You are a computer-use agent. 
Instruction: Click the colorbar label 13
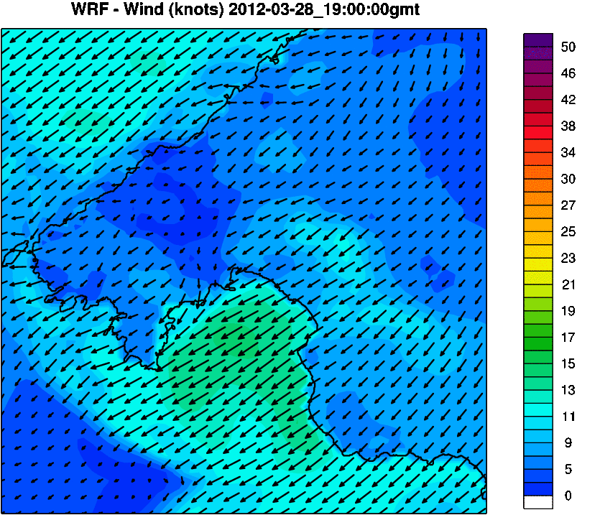tap(568, 390)
